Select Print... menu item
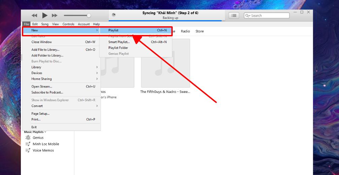Image resolution: width=339 pixels, height=175 pixels. click(x=61, y=119)
